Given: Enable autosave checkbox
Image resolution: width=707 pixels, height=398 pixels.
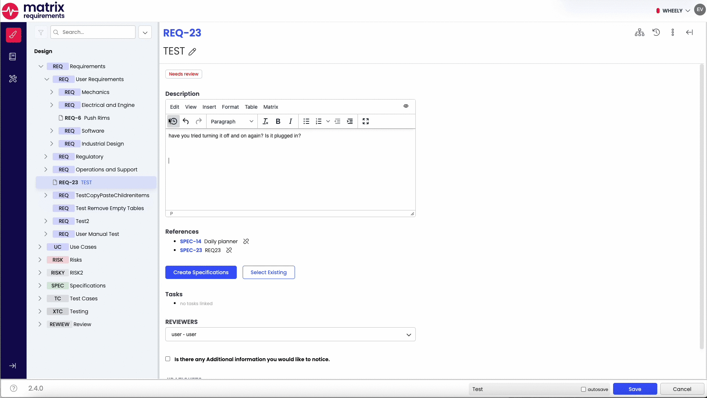Looking at the screenshot, I should [x=583, y=389].
